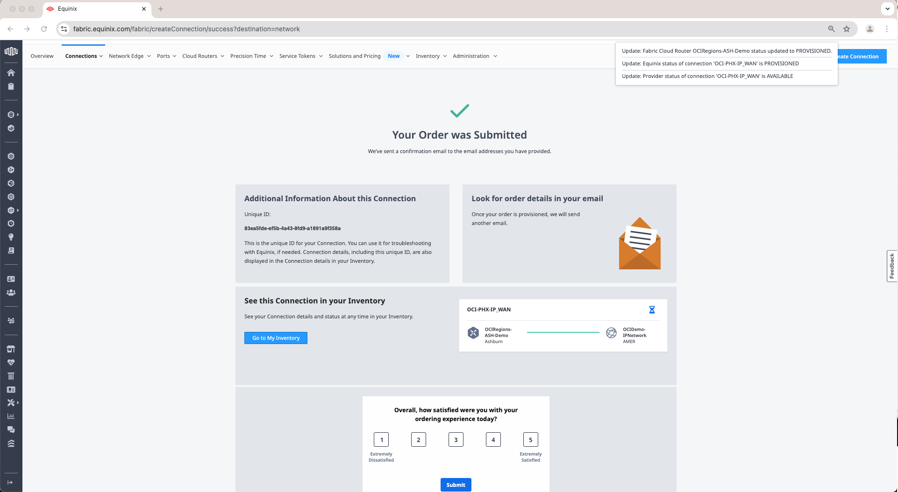Open the Chrome three-dot menu
898x492 pixels.
(x=887, y=29)
